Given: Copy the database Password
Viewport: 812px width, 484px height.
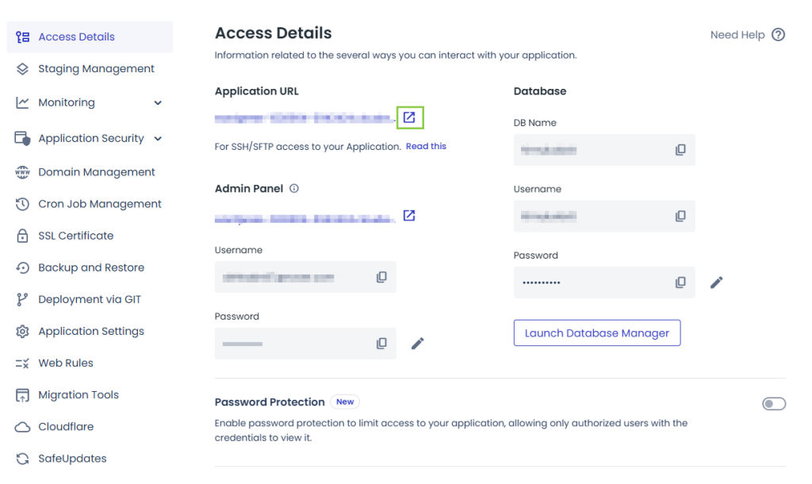Looking at the screenshot, I should pyautogui.click(x=680, y=282).
